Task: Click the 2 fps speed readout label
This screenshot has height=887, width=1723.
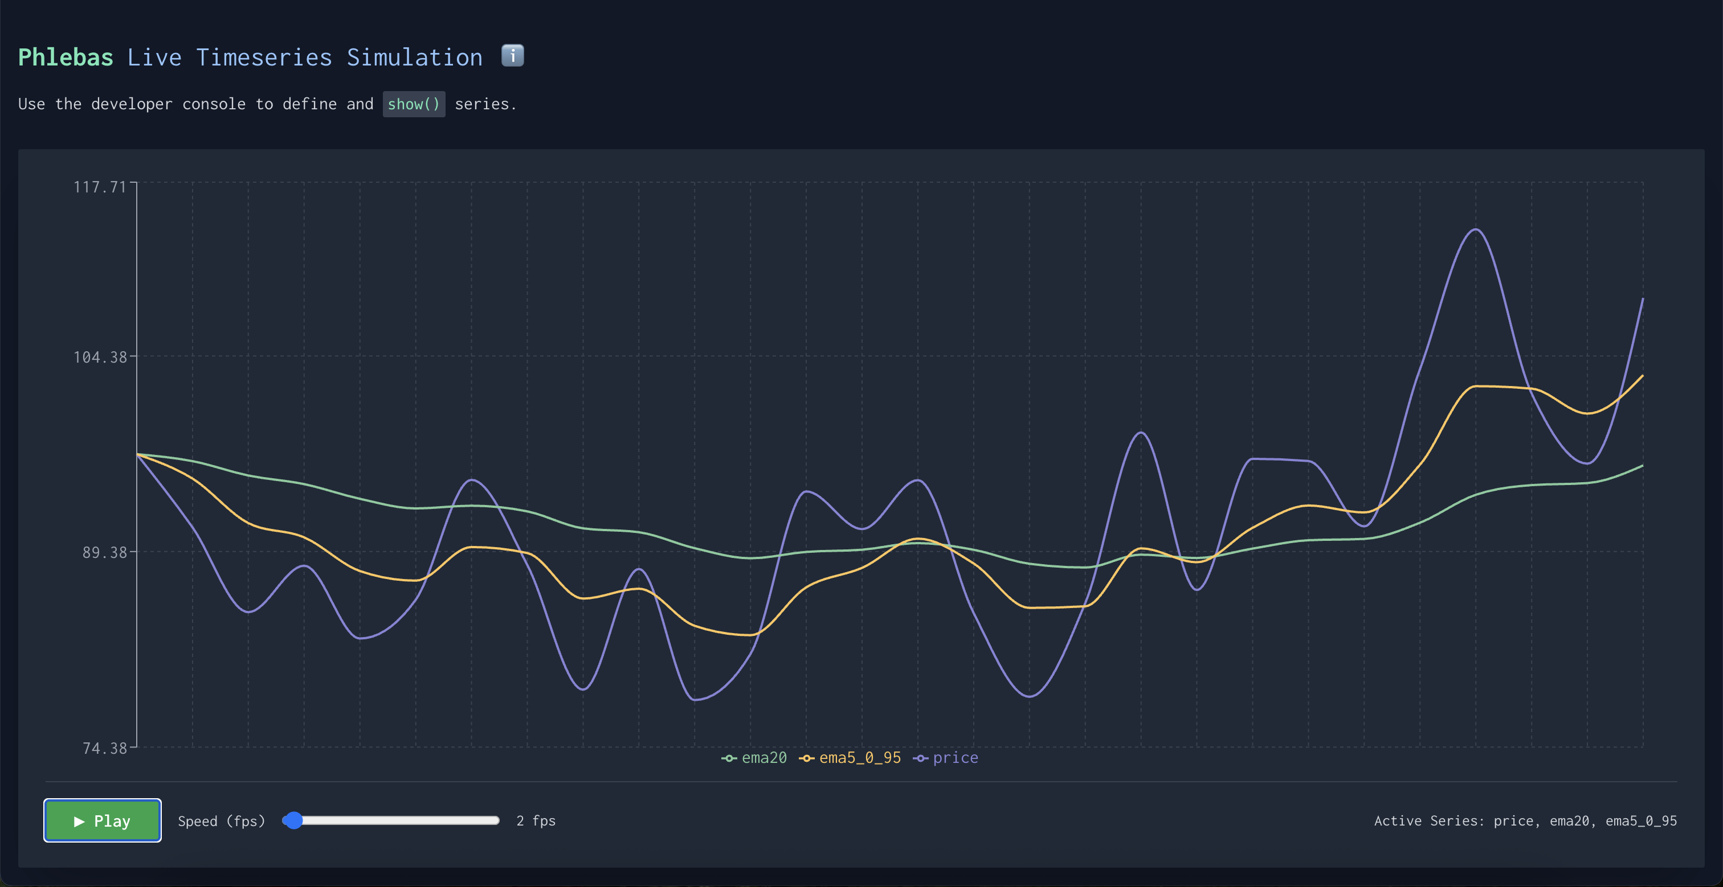Action: [535, 821]
